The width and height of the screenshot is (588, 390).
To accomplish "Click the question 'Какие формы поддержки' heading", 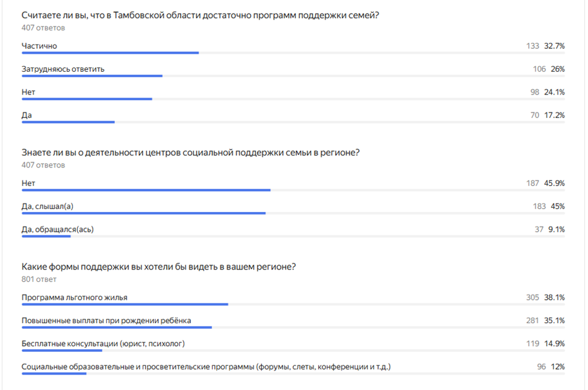I will [x=159, y=267].
